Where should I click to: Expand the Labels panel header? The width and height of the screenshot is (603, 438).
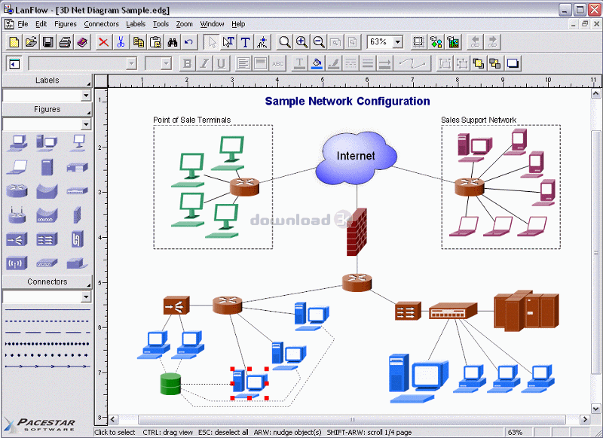tap(47, 81)
